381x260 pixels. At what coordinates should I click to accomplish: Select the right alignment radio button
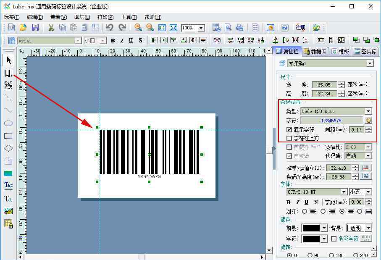click(x=323, y=211)
